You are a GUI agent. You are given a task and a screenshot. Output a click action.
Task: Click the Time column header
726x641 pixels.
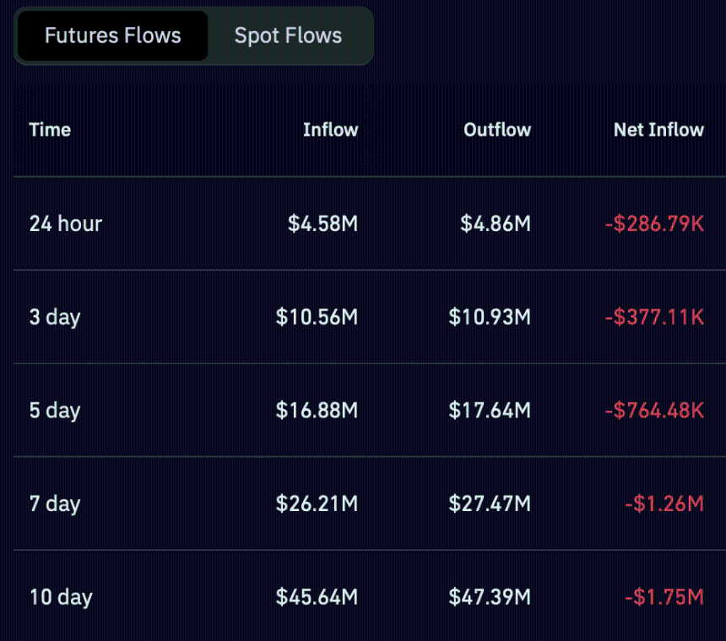pos(50,130)
